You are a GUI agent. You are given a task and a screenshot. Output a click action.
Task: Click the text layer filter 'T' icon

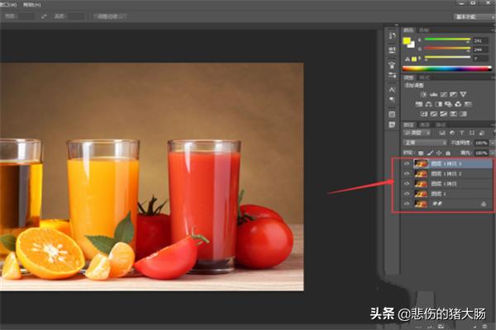[464, 133]
